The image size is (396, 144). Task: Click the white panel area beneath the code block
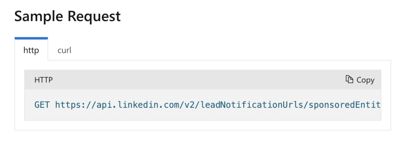point(203,125)
